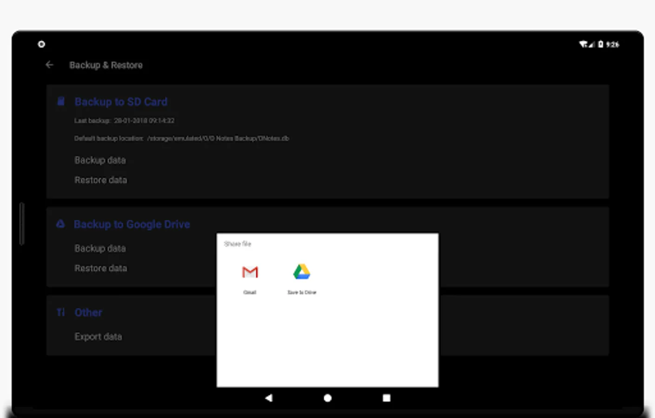
Task: Click the Google Drive icon beside section title
Action: click(60, 224)
